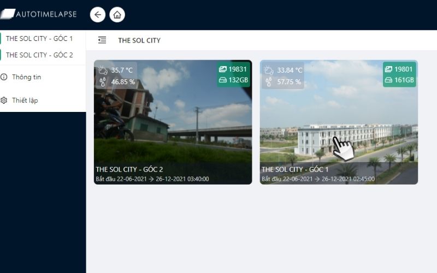Open the GÓC 1 camera thumbnail
This screenshot has width=437, height=273.
click(x=339, y=122)
